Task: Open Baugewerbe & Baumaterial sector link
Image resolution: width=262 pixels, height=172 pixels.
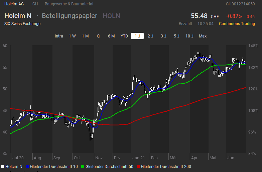Action: tap(69, 4)
